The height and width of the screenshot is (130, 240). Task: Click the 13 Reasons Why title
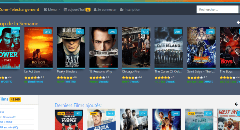101,71
